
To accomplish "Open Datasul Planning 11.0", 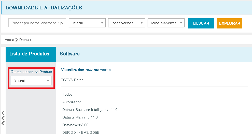I will click(80, 117).
